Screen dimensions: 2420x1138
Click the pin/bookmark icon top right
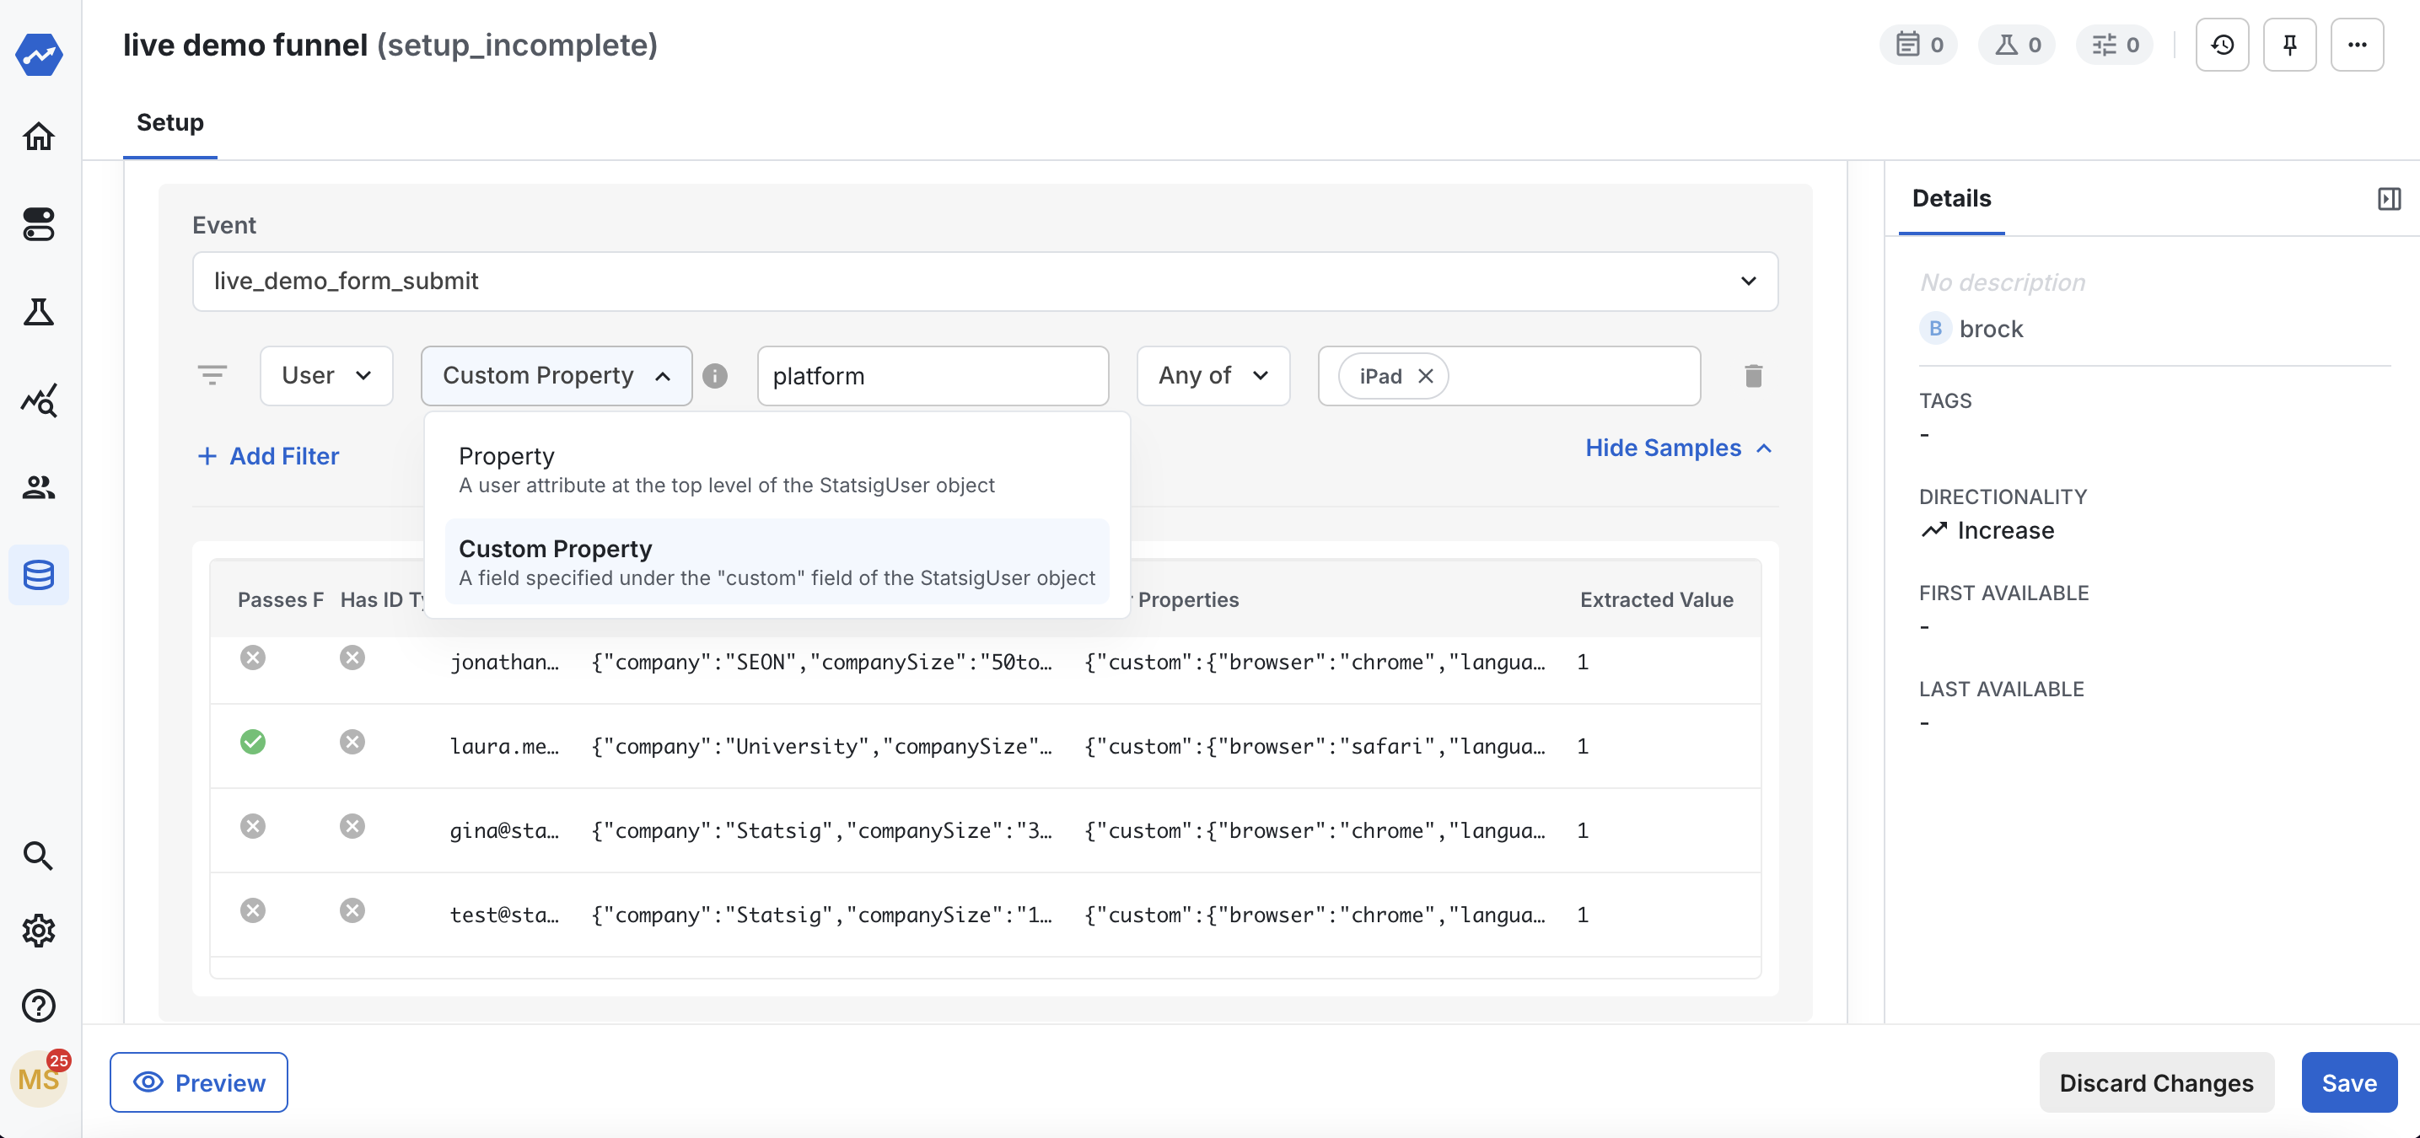point(2290,45)
